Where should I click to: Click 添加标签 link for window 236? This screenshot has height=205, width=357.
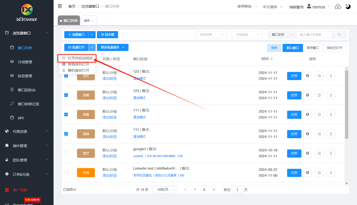[x=110, y=98]
